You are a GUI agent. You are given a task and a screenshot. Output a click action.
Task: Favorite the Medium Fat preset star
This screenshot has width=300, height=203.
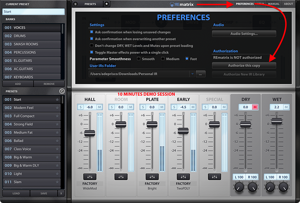coord(57,132)
